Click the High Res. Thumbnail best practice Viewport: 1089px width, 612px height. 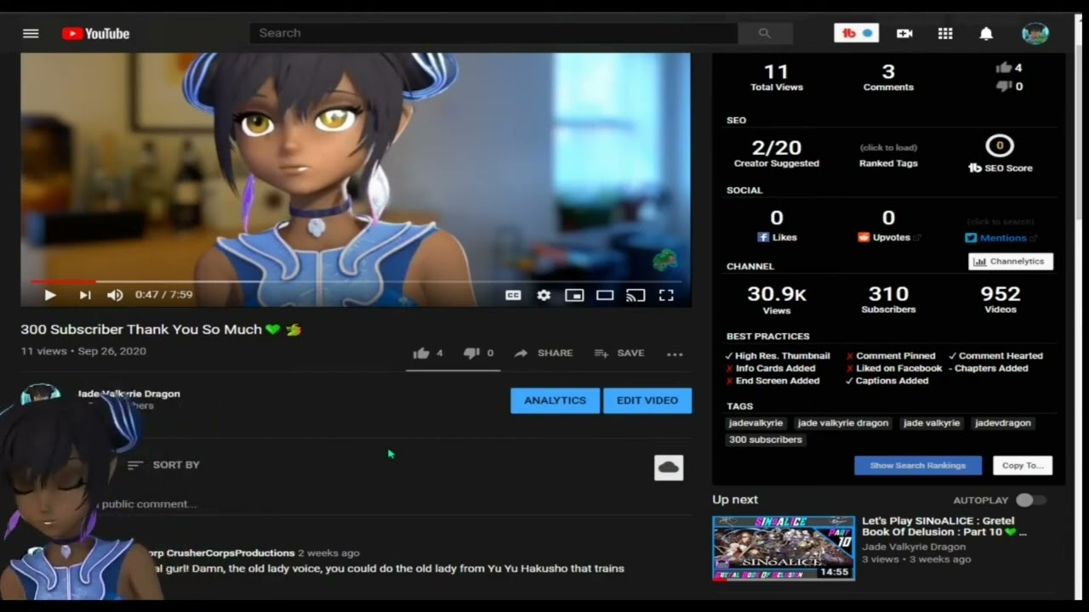tap(778, 356)
